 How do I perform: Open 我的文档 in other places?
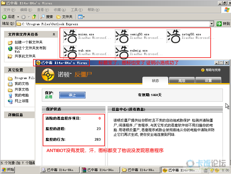point(22,84)
